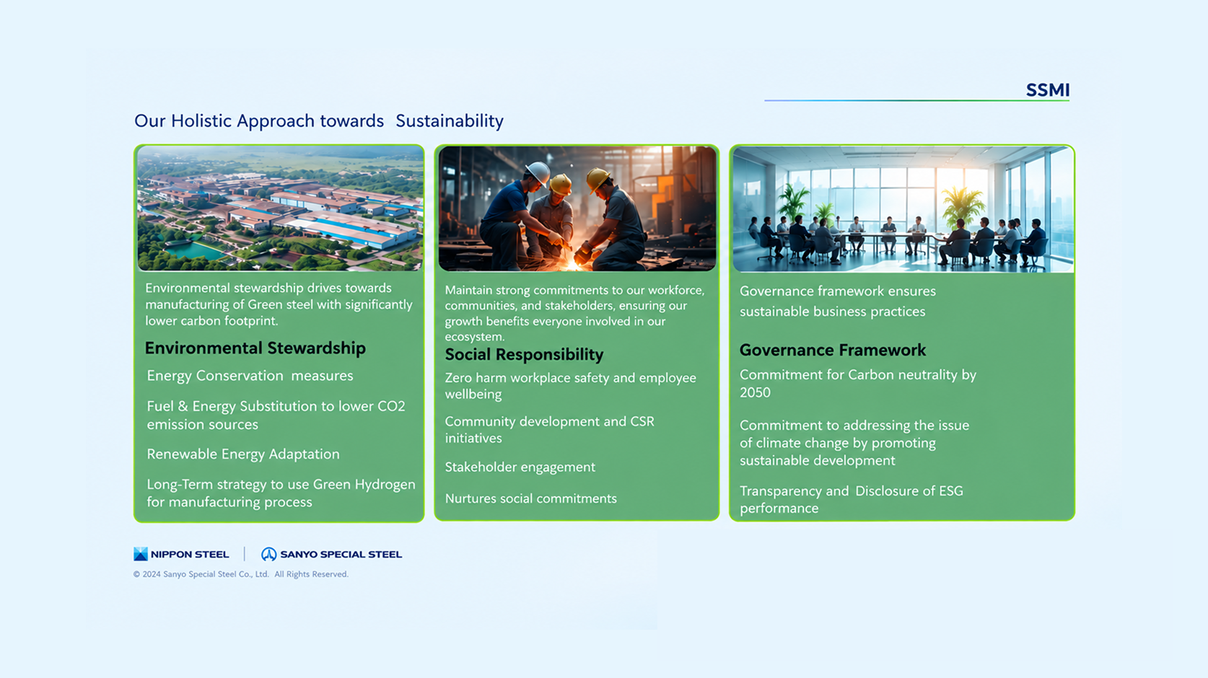The width and height of the screenshot is (1208, 678).
Task: Click the slide title 'Our Holistic Approach towards Sustainability'
Action: click(x=319, y=120)
